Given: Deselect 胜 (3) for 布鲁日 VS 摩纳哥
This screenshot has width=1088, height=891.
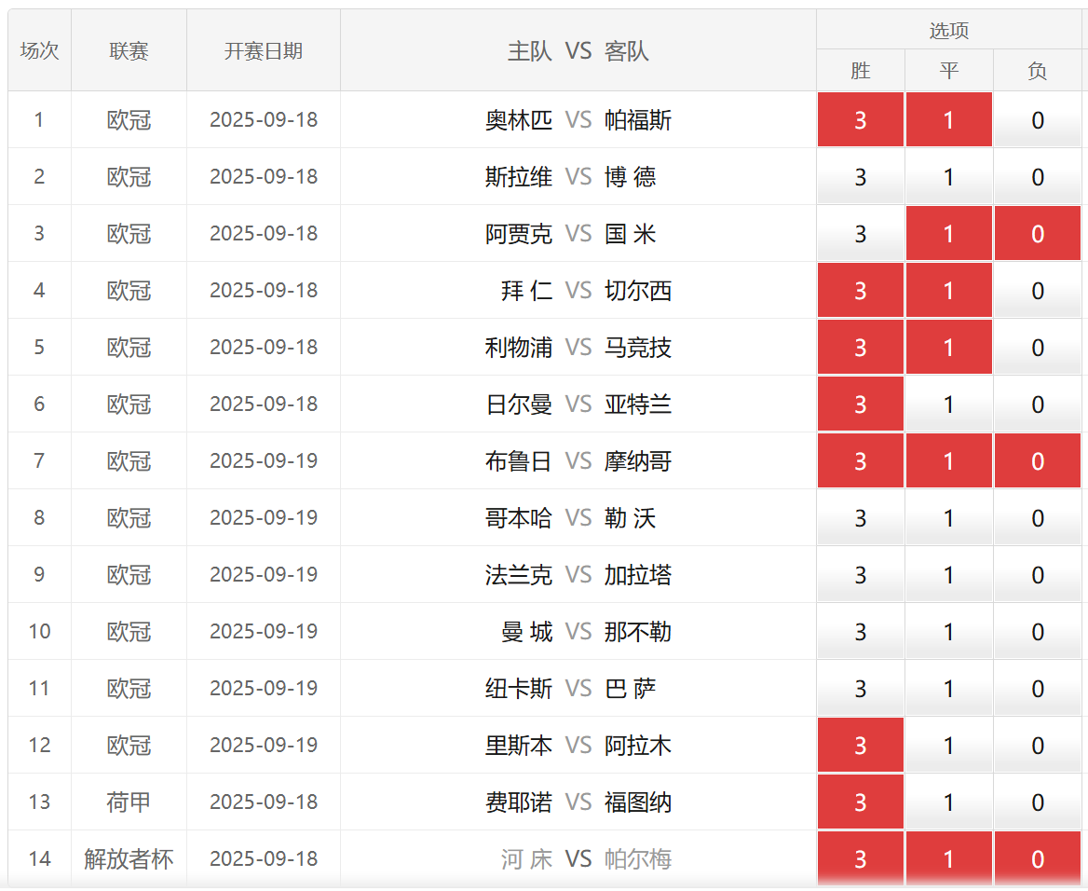Looking at the screenshot, I should (861, 462).
